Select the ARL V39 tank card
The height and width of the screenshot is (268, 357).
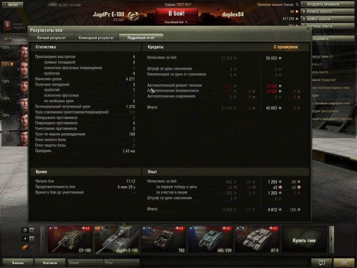coord(211,240)
